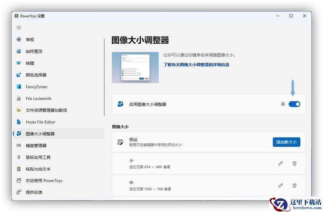Screen dimensions: 323x212
Task: Click the 鼠标实用工具 mouse icon
Action: click(x=19, y=157)
